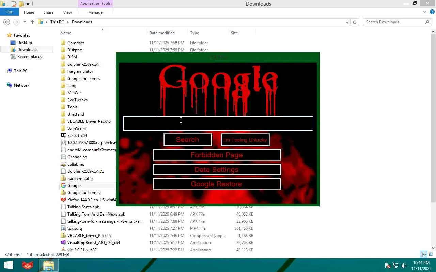Select the WimScript folder
436x272 pixels.
pyautogui.click(x=77, y=129)
